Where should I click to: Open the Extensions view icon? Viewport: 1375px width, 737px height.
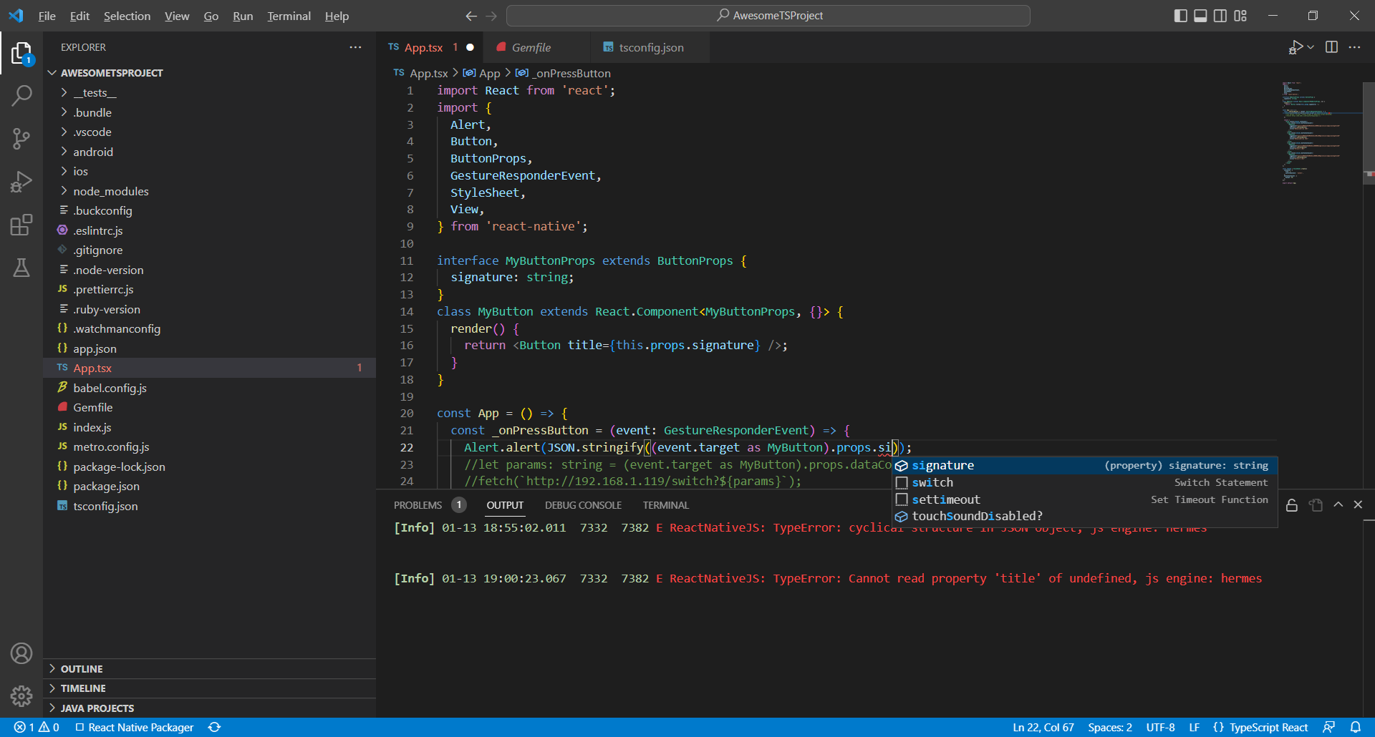coord(21,225)
